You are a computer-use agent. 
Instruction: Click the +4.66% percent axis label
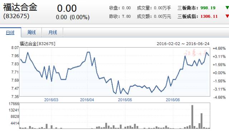point(219,48)
